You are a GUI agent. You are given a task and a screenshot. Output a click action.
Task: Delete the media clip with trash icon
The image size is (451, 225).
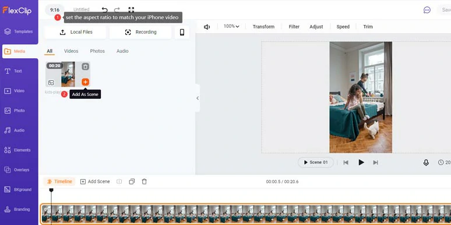[x=85, y=67]
